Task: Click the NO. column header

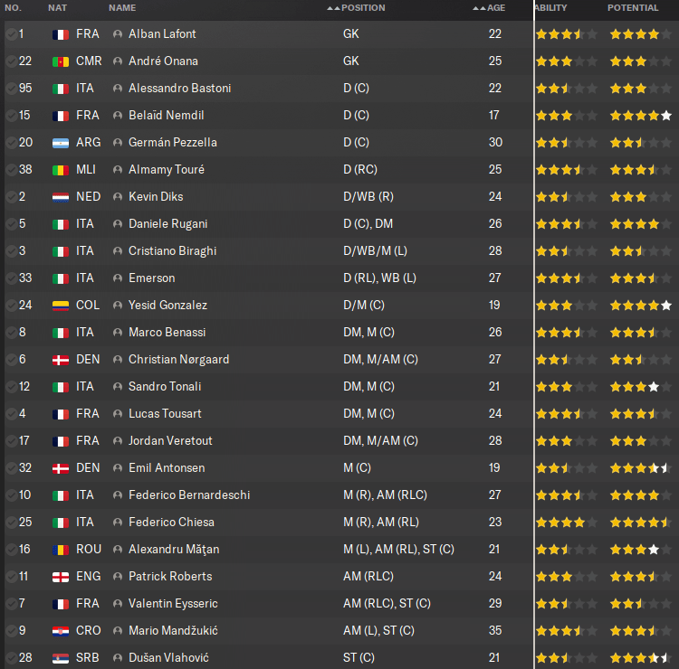Action: [13, 8]
